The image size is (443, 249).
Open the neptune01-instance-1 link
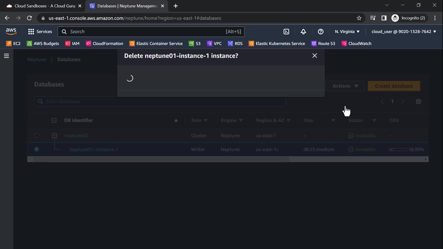94,149
